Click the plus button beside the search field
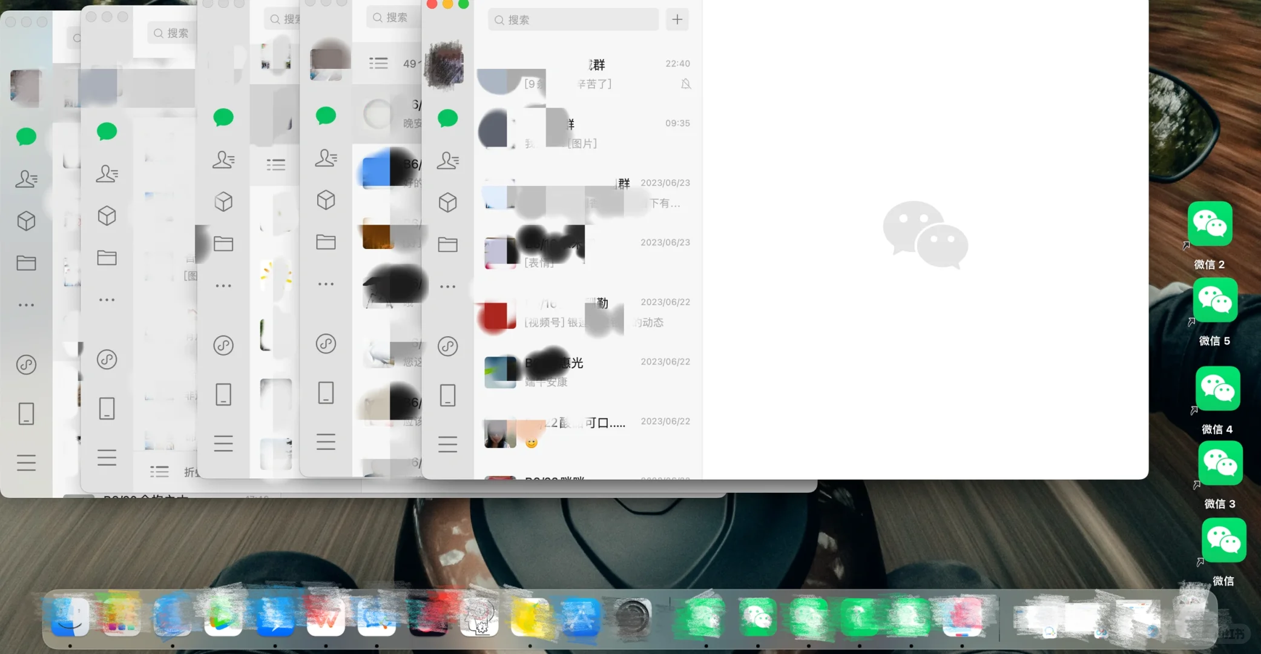Image resolution: width=1261 pixels, height=654 pixels. [x=677, y=19]
